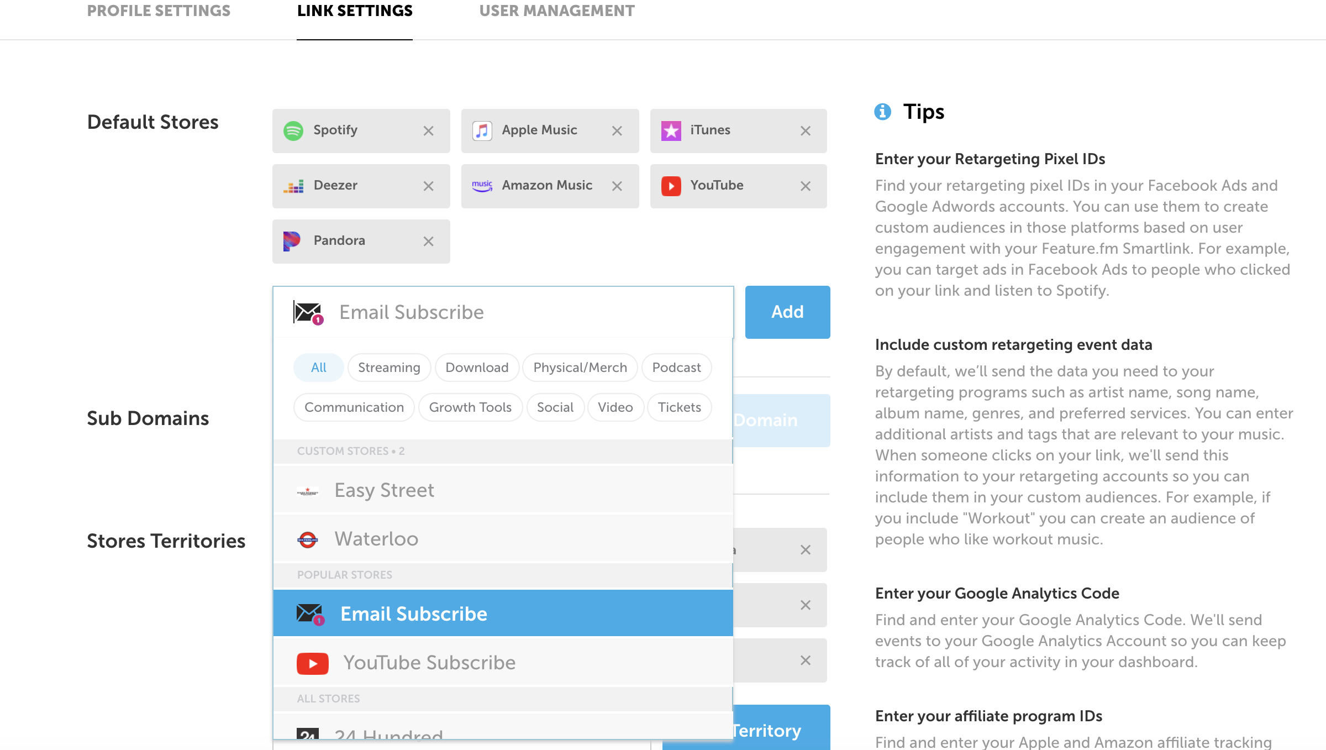This screenshot has height=750, width=1326.
Task: Filter stores by Video
Action: 615,407
